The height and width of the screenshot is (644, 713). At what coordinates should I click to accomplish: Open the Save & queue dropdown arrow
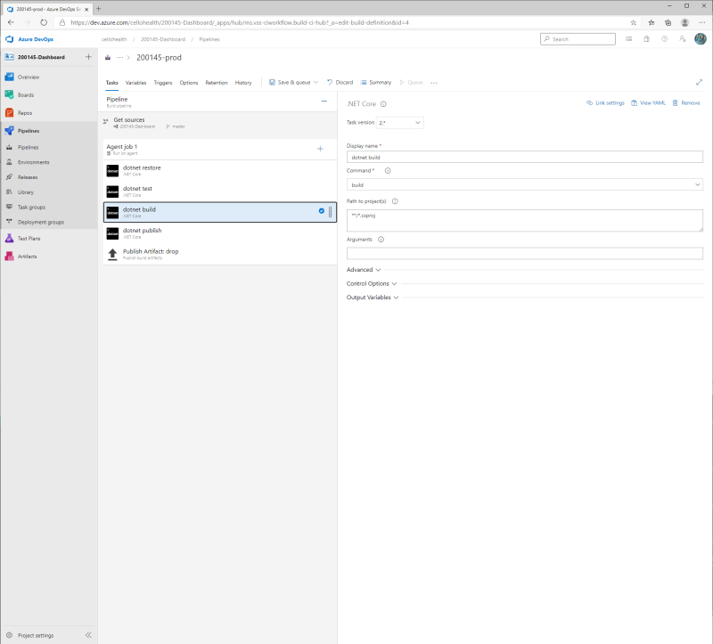(316, 82)
